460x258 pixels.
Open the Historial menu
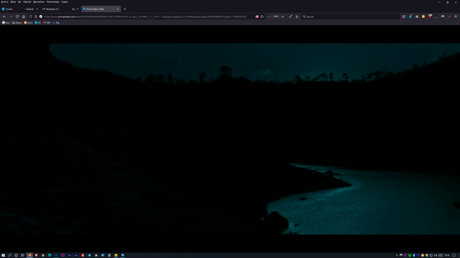coord(27,1)
